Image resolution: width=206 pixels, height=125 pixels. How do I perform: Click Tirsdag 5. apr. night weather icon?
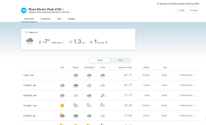62,85
